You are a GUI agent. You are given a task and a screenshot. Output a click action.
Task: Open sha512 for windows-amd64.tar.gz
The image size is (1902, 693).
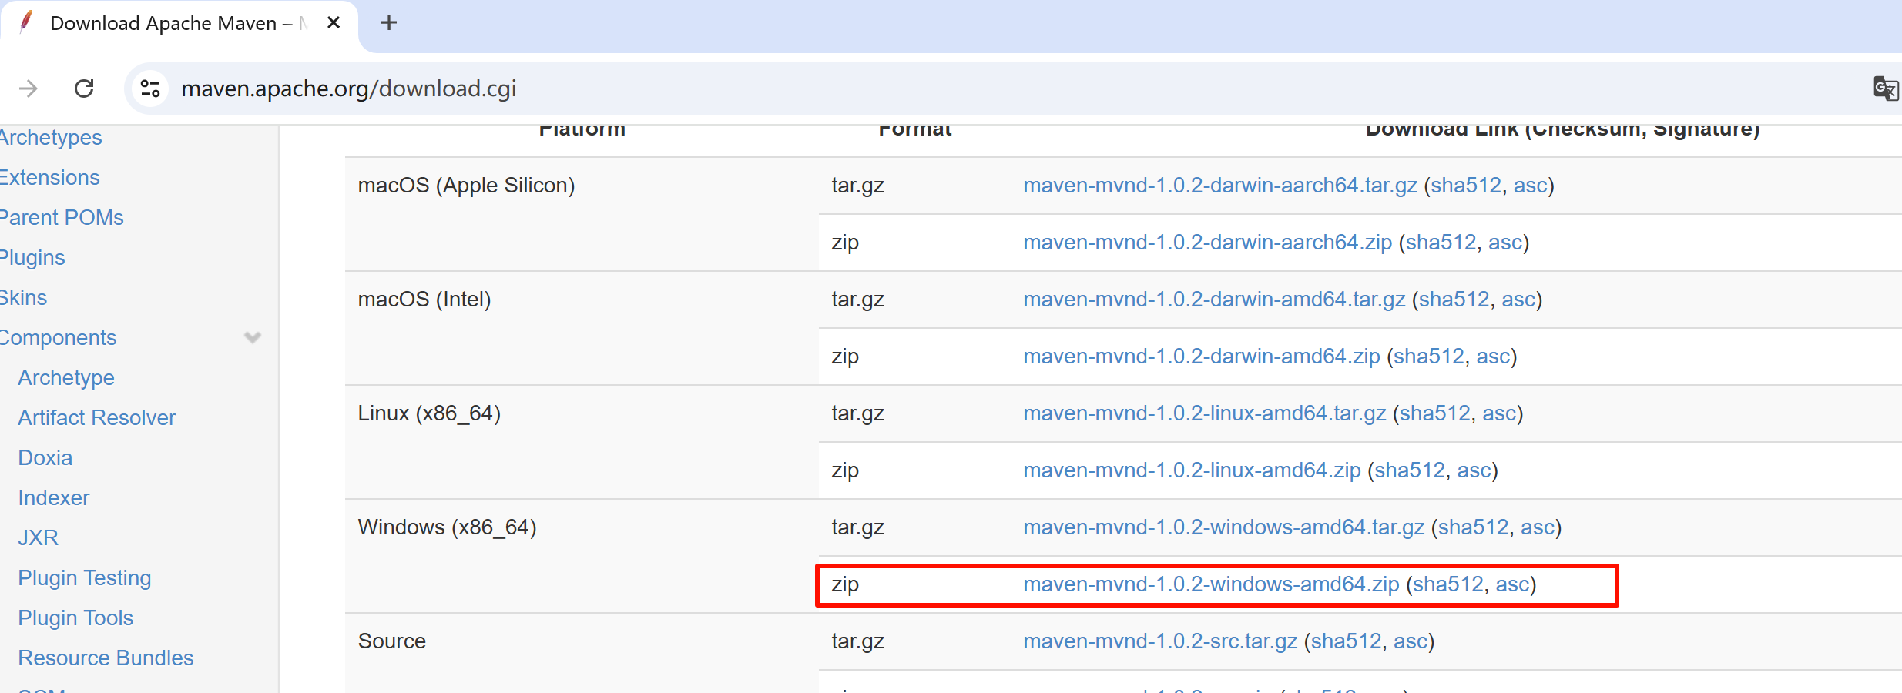(x=1474, y=527)
